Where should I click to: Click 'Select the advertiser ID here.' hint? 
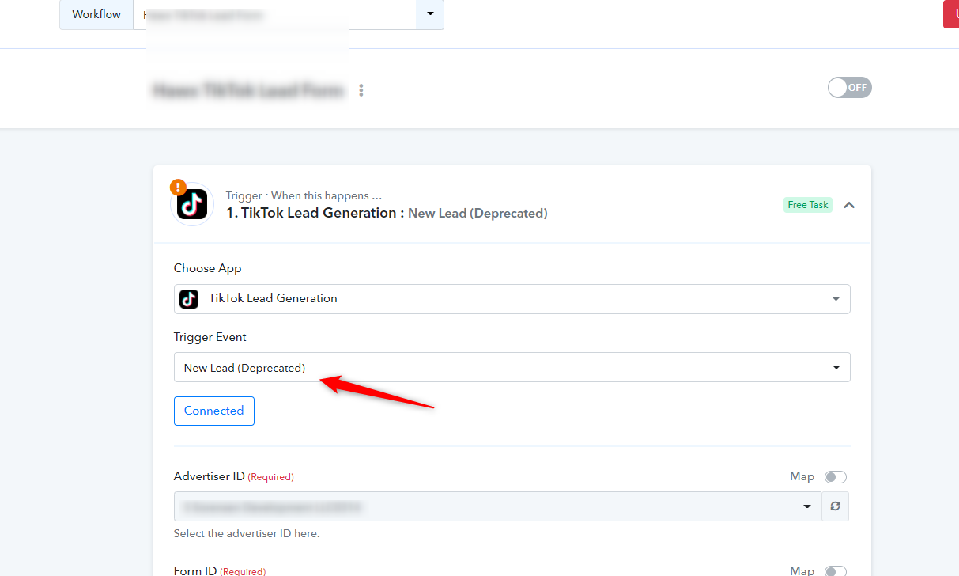pos(247,533)
